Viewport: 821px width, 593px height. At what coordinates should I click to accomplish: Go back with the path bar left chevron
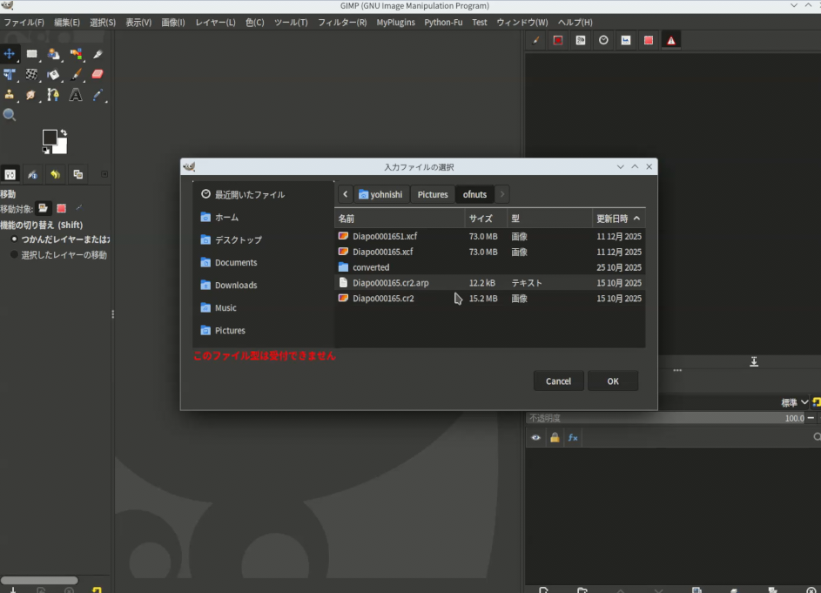tap(345, 194)
